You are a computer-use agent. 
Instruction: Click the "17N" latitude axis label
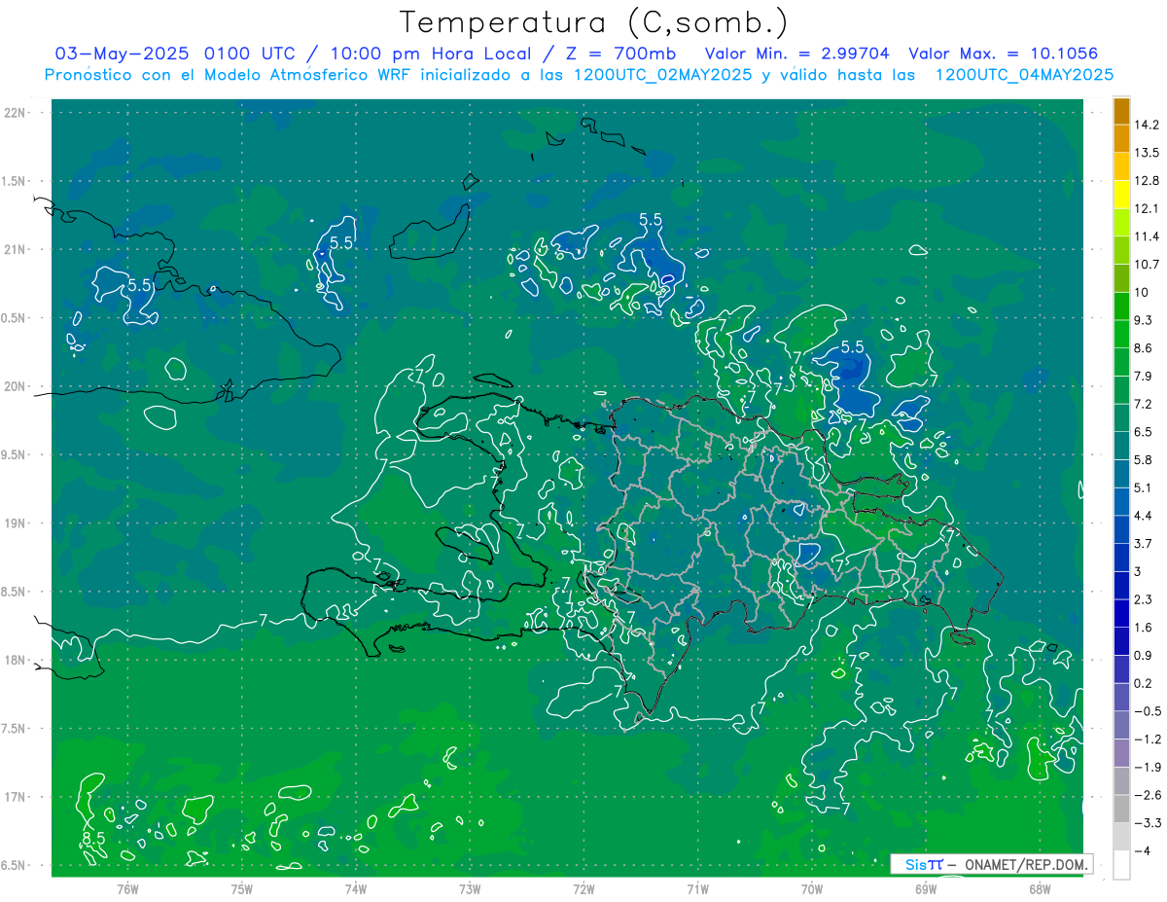point(17,798)
